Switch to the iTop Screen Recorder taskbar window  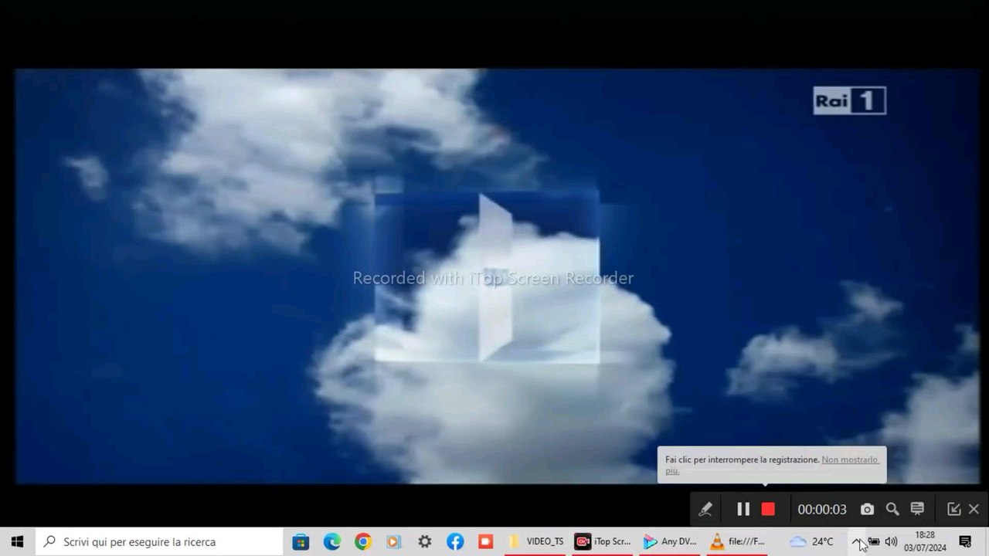coord(604,541)
